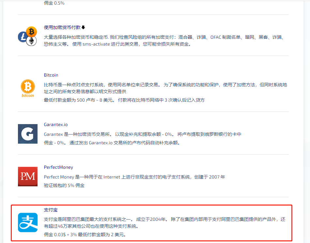
Task: Select the Garantex.io payment title
Action: [55, 124]
